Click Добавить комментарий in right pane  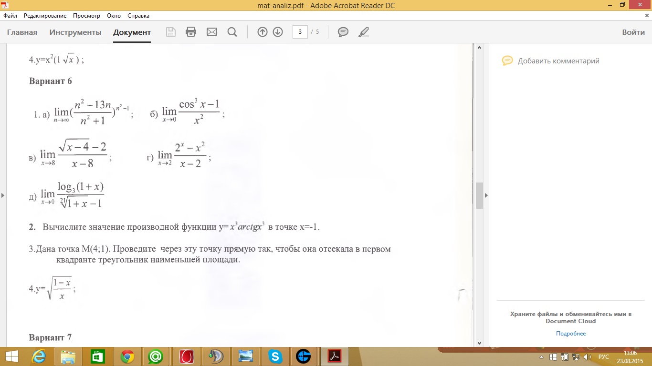[558, 61]
